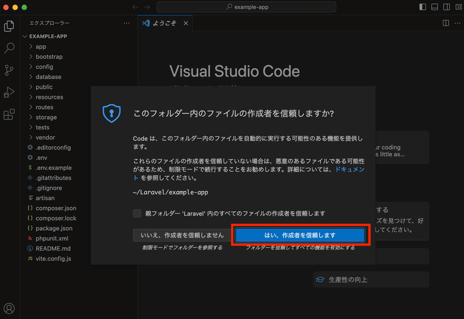This screenshot has width=464, height=319.
Task: Click the graduation cap icon beside 生産性の向上
Action: 320,280
